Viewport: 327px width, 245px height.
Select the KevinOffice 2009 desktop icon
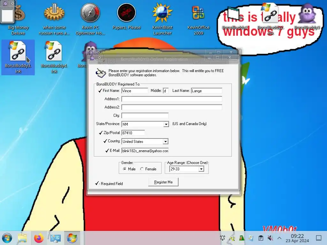coord(198,20)
